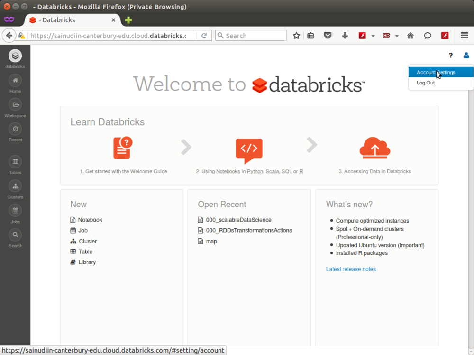Screen dimensions: 474x355
Task: Click 'Installed R packages' bullet
Action: pos(362,253)
